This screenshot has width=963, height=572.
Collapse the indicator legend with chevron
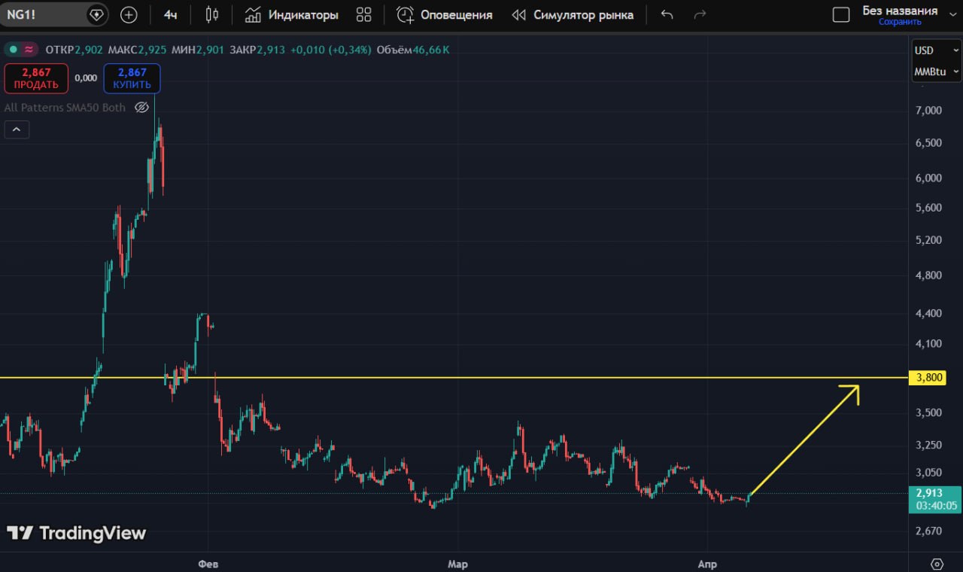[17, 129]
